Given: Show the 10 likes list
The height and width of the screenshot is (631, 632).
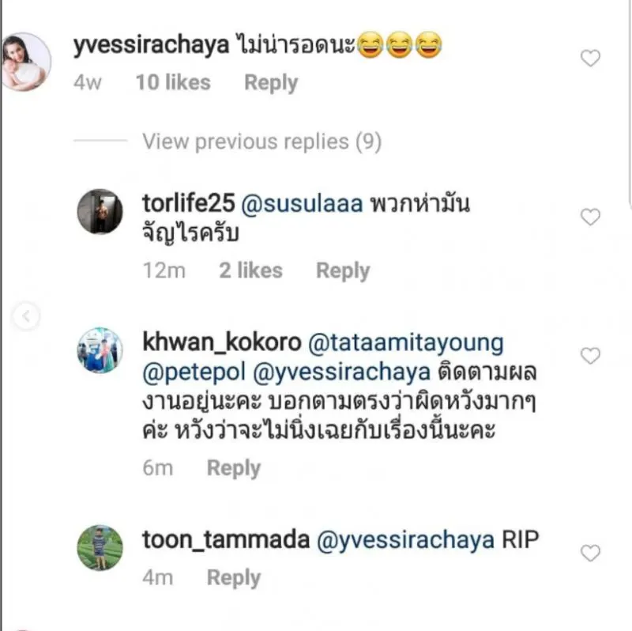Looking at the screenshot, I should pyautogui.click(x=172, y=83).
